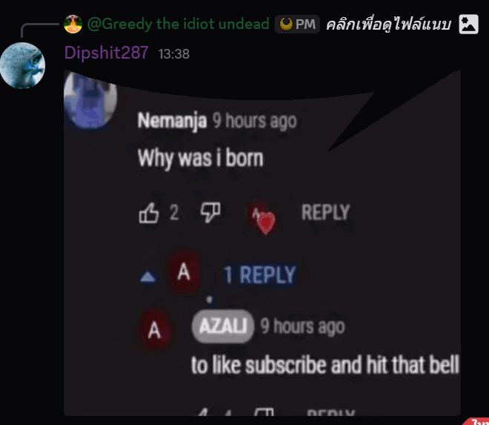Toggle the 1 REPLY thread

pyautogui.click(x=259, y=275)
